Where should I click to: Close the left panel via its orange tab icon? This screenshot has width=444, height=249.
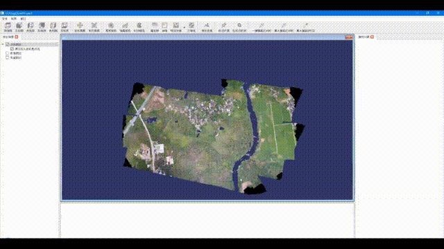[17, 37]
